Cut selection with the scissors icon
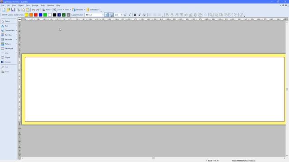The image size is (289, 162). tap(19, 10)
